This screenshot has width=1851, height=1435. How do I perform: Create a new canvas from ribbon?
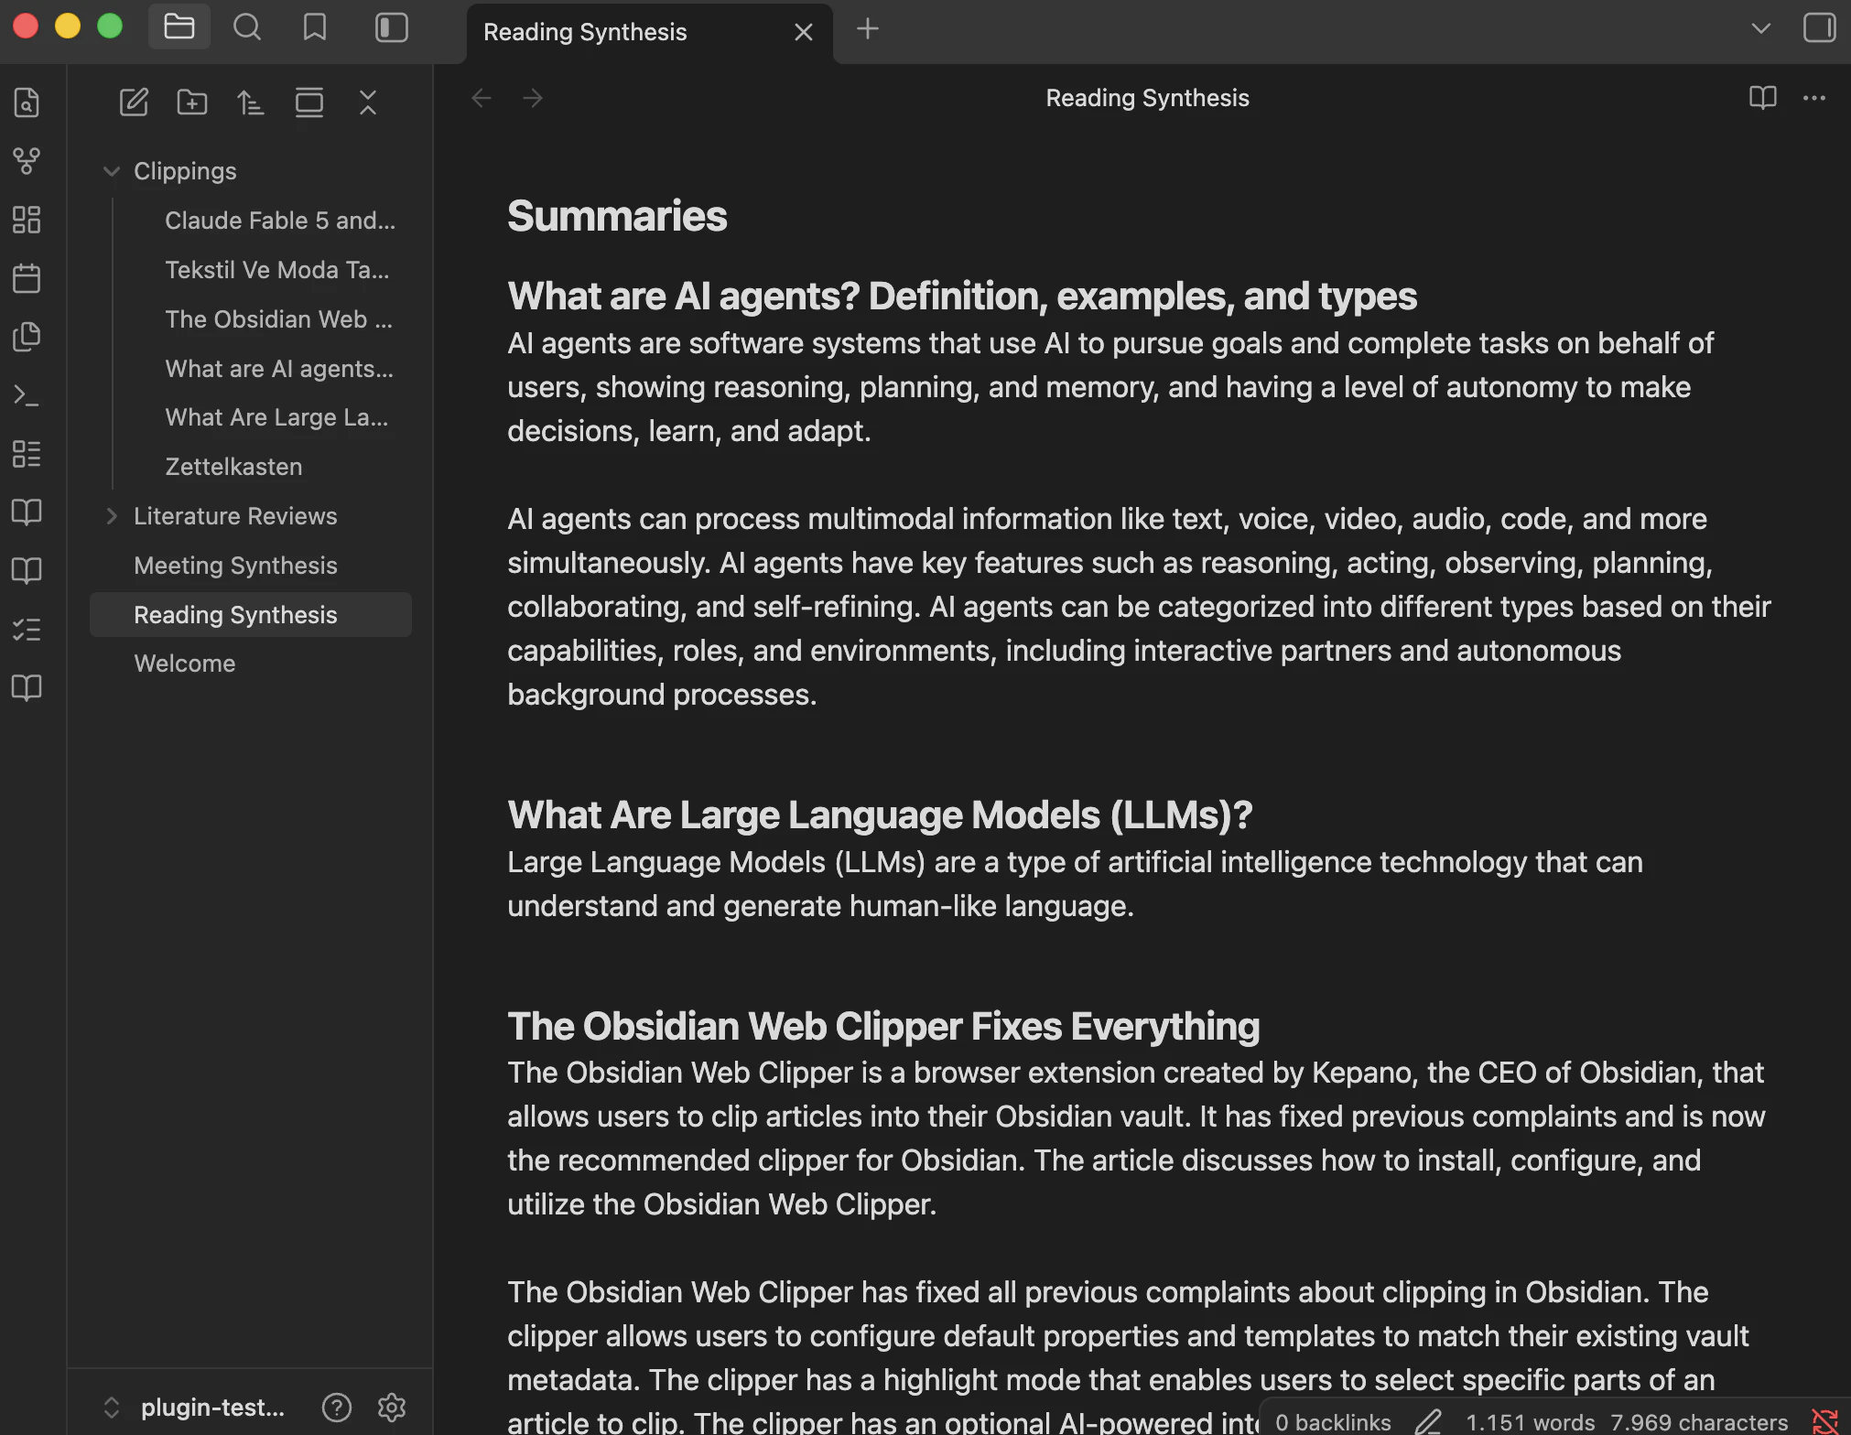27,220
